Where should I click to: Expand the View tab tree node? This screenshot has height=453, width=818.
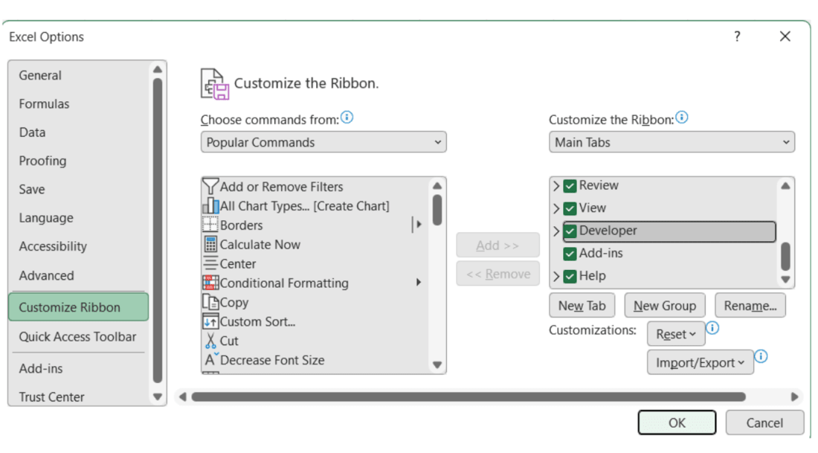(x=556, y=208)
